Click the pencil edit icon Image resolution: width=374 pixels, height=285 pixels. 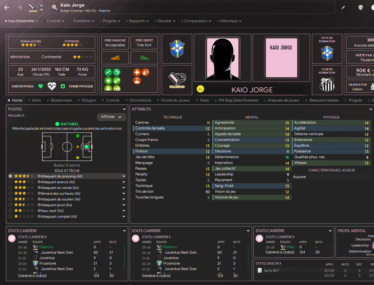click(x=343, y=7)
